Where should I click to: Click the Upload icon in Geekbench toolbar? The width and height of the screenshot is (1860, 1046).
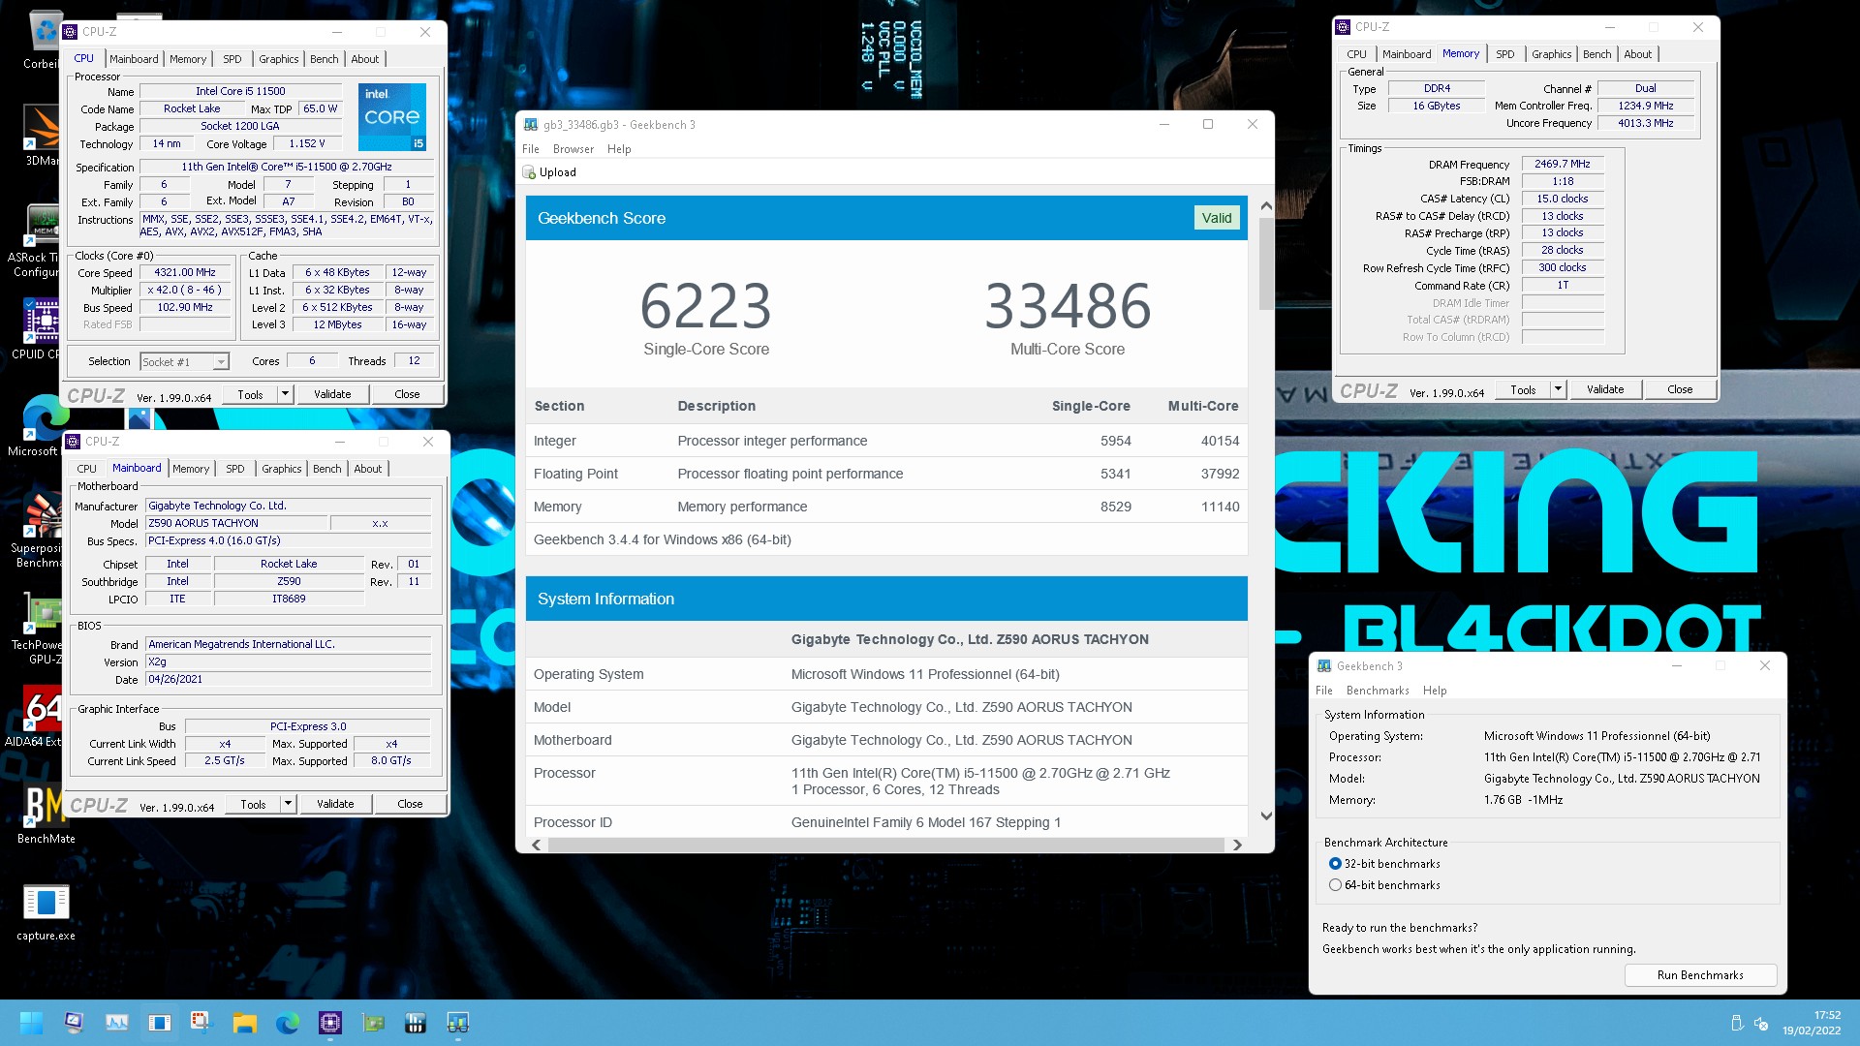coord(529,172)
